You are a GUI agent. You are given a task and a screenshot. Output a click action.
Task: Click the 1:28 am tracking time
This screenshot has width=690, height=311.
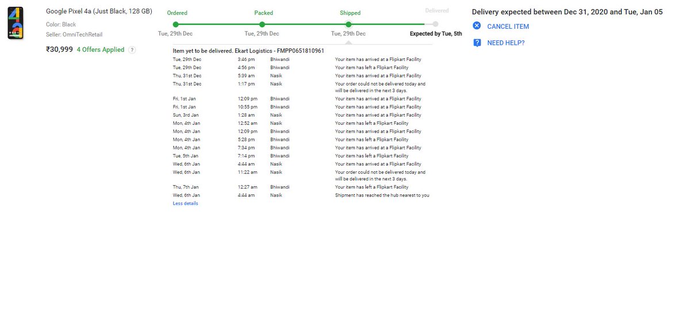pyautogui.click(x=246, y=115)
